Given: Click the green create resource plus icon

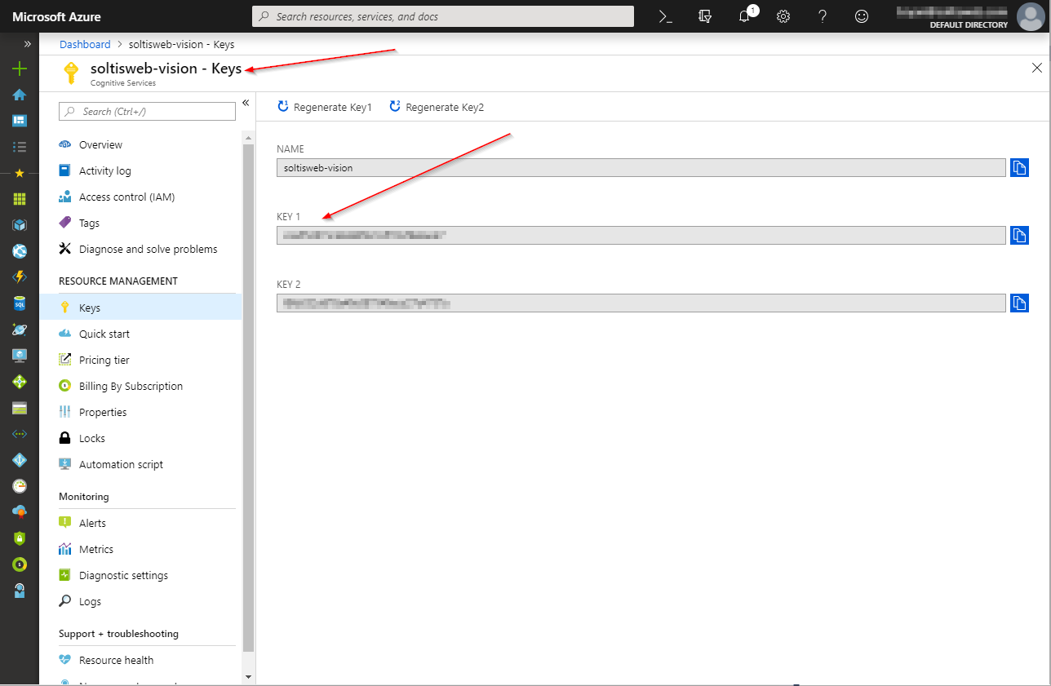Looking at the screenshot, I should (x=20, y=69).
